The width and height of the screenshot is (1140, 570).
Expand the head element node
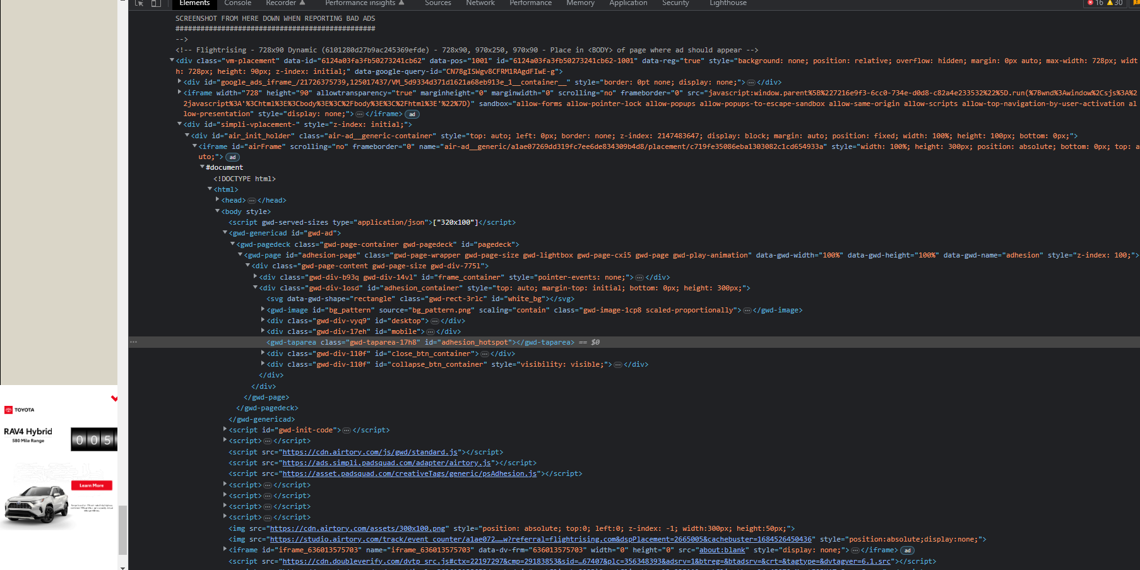point(217,200)
